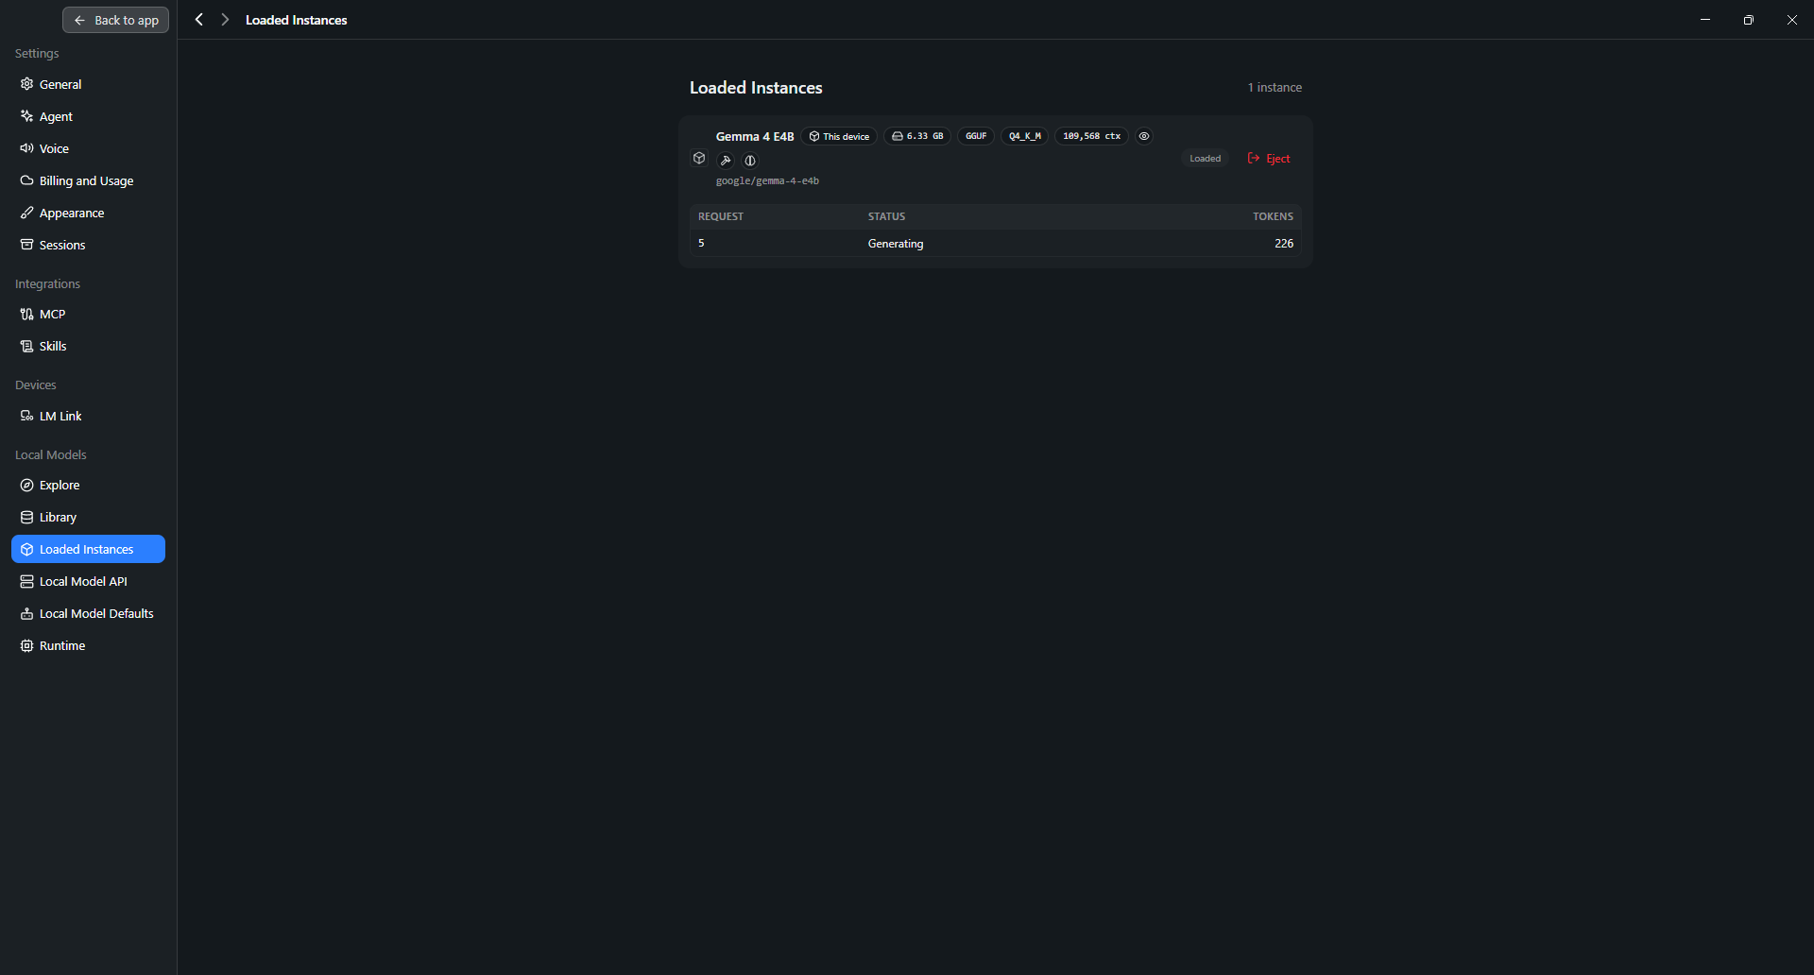1814x975 pixels.
Task: Click the GGUF format badge
Action: [x=976, y=136]
